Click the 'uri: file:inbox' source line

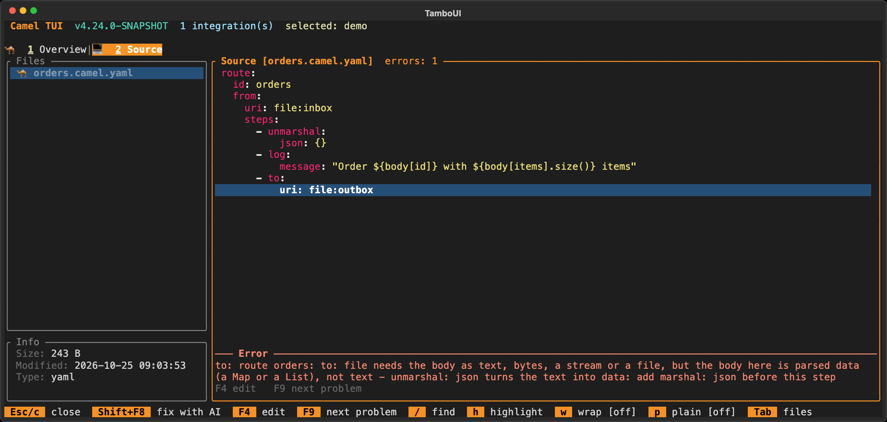288,108
